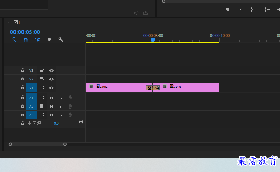Click Mark In bracket button

point(241,9)
